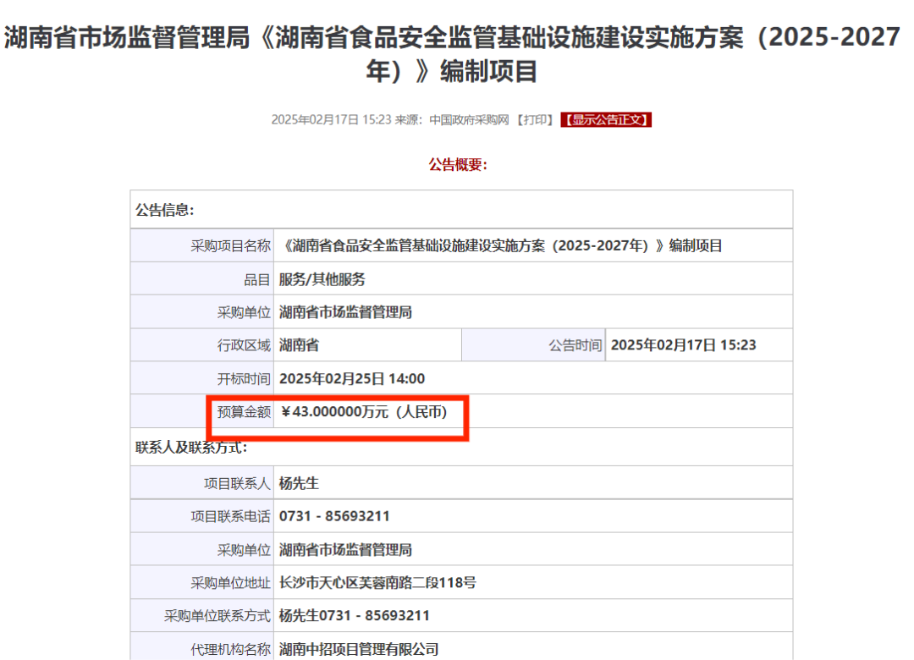Click the 湖南中招项目管理有限公司 agency name
The width and height of the screenshot is (914, 660).
click(x=359, y=649)
